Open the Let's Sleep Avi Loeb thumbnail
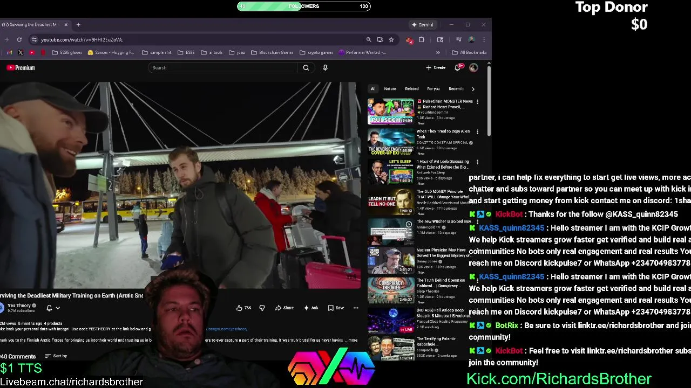 391,172
